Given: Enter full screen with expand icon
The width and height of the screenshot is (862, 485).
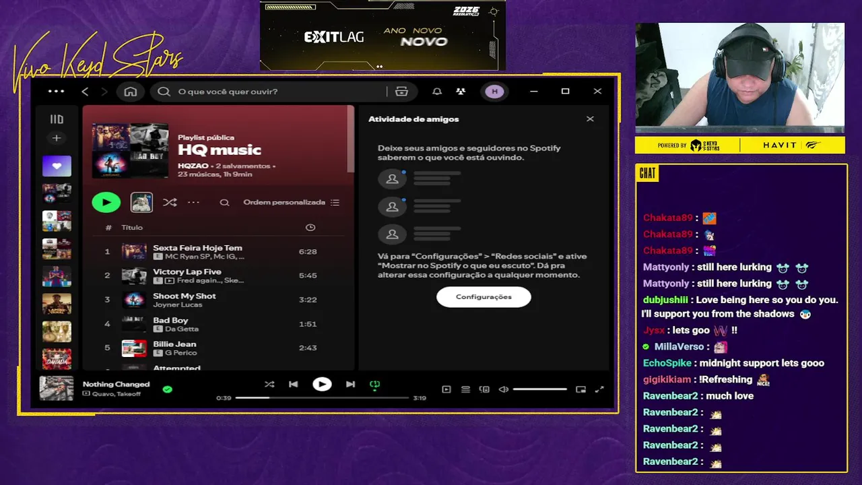Looking at the screenshot, I should 599,389.
